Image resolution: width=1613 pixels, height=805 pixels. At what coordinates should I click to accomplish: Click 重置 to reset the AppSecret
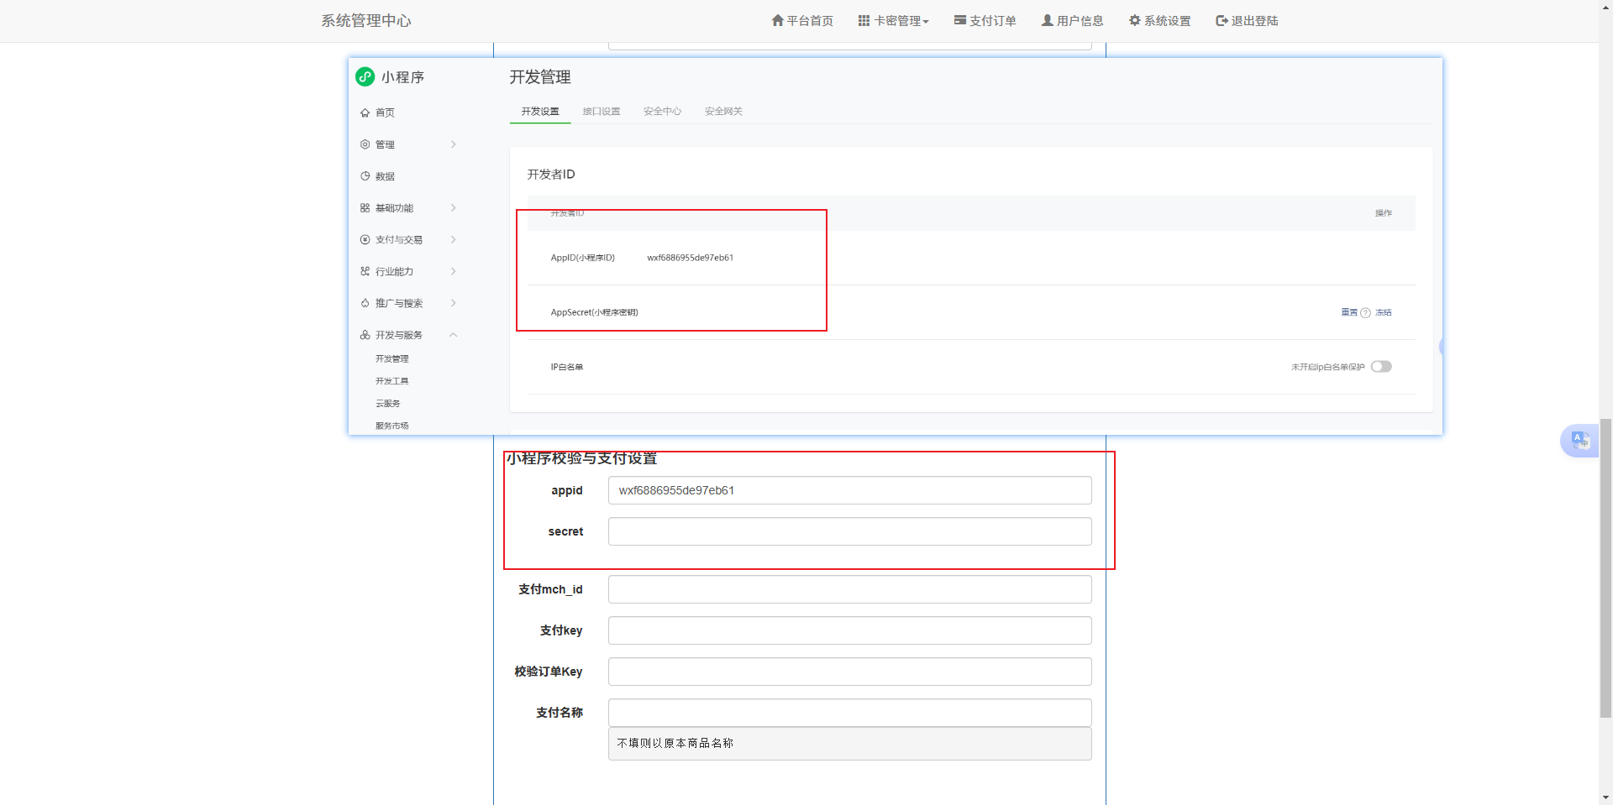coord(1348,311)
